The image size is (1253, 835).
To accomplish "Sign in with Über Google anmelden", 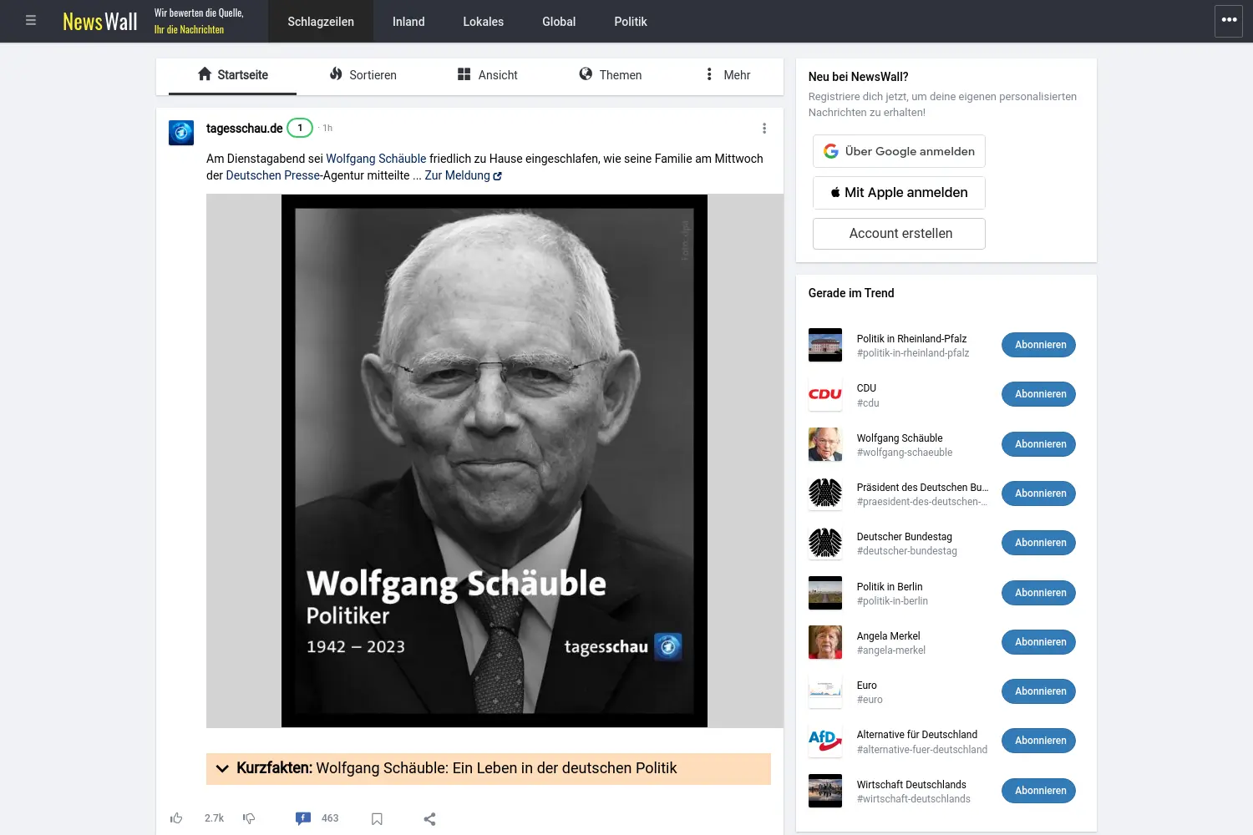I will (x=899, y=151).
